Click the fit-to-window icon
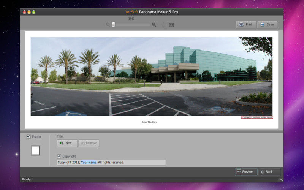Screen dimensions: 304x190 coord(164,25)
